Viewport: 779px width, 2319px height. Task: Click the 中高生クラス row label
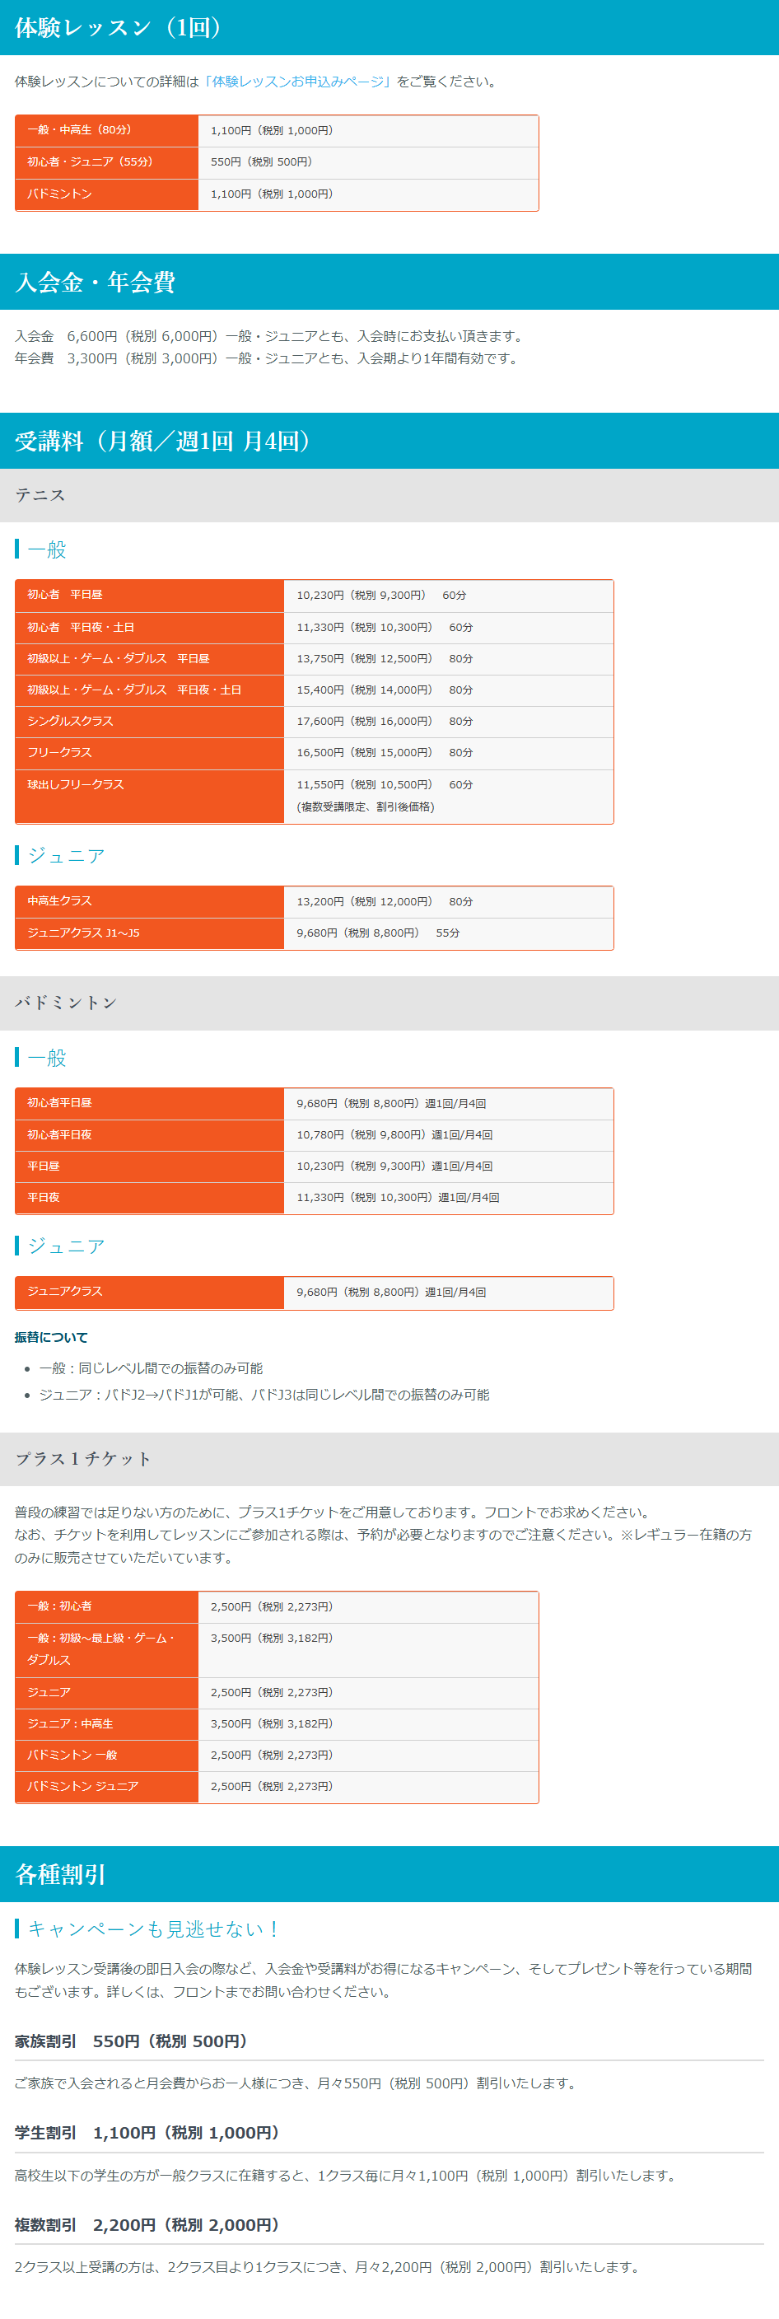click(59, 901)
